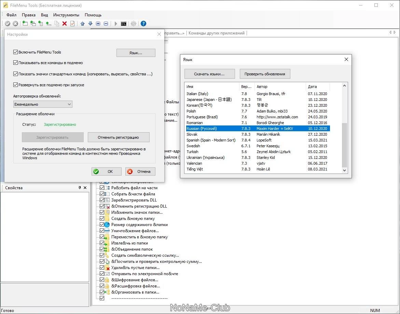This screenshot has height=314, width=400.
Task: Open the Помощь menu
Action: pos(93,15)
